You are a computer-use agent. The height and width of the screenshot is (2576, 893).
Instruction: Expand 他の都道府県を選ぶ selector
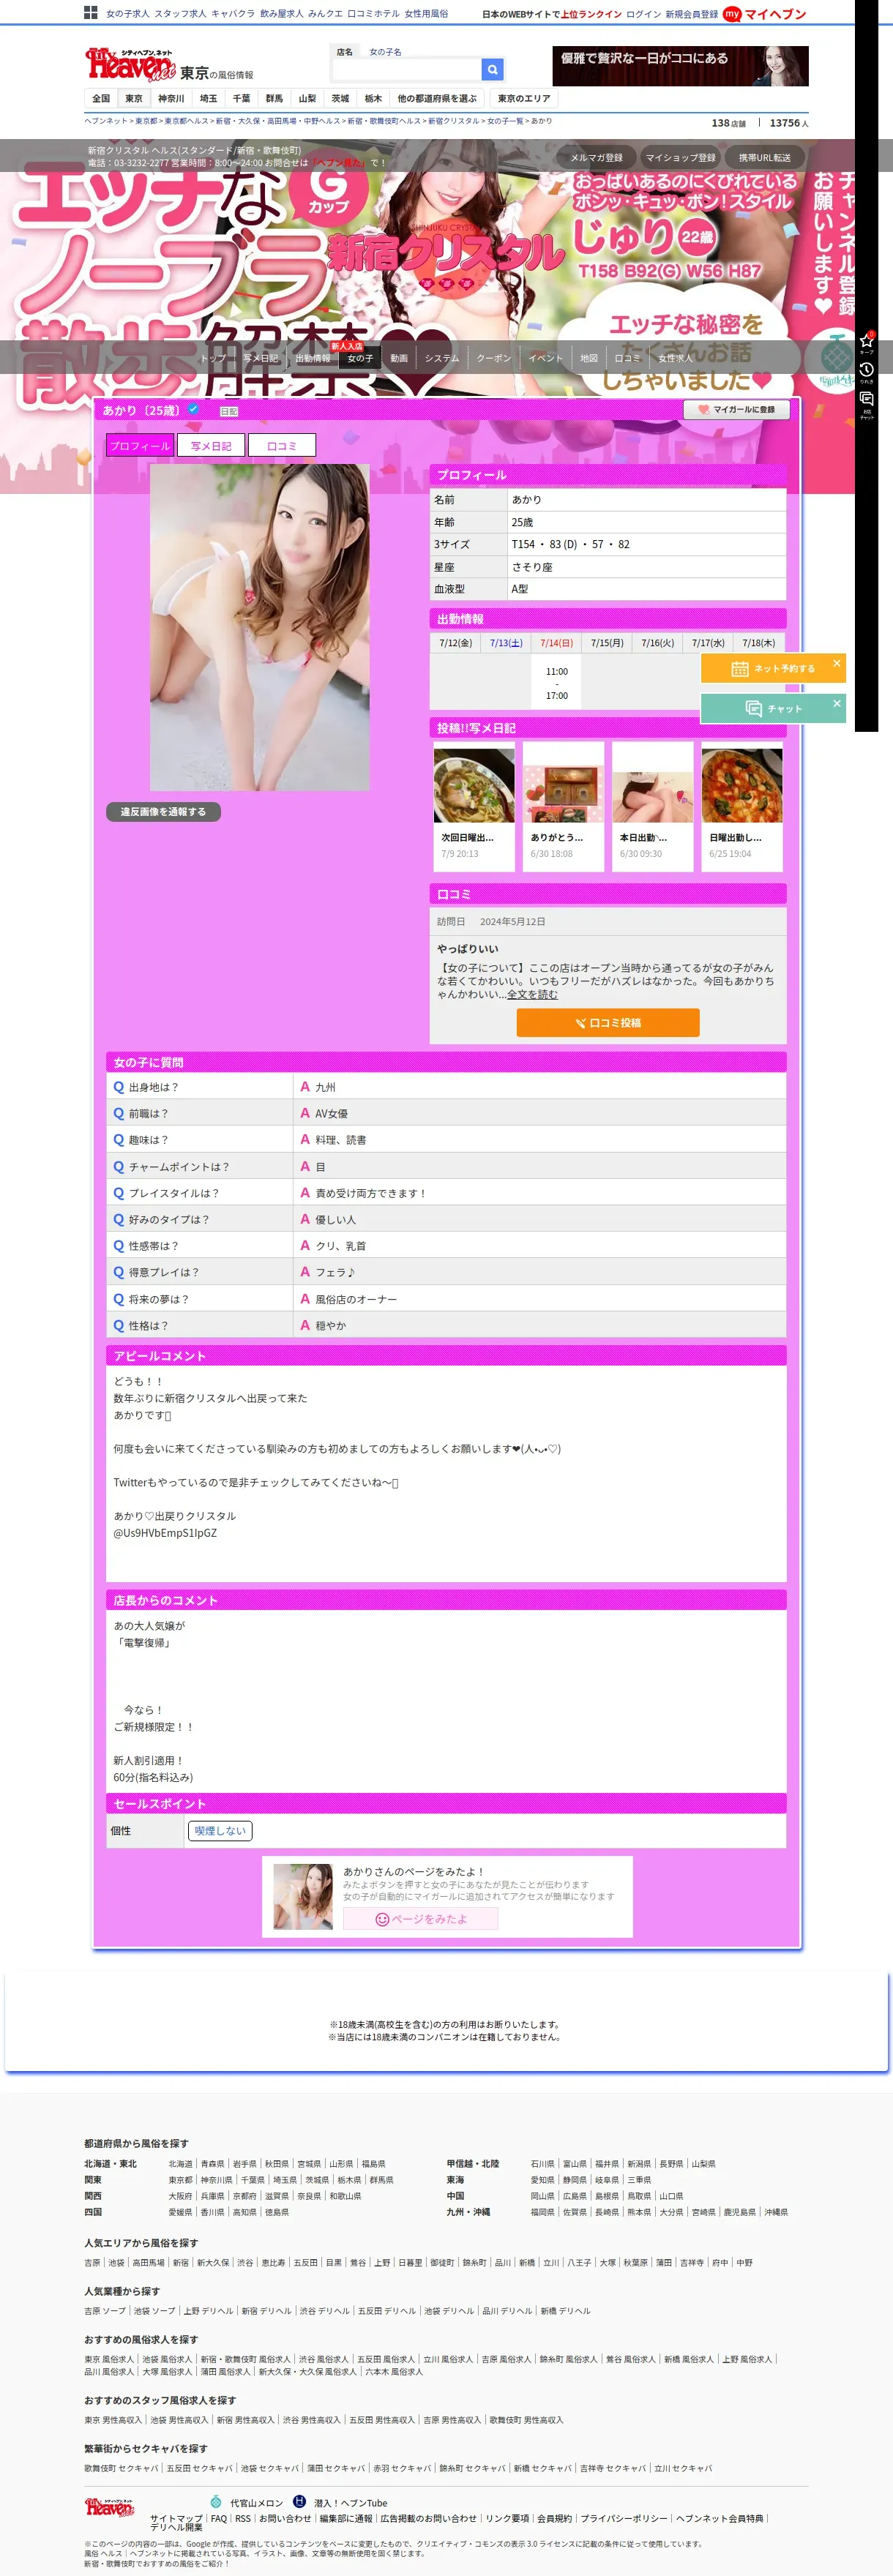[x=437, y=98]
